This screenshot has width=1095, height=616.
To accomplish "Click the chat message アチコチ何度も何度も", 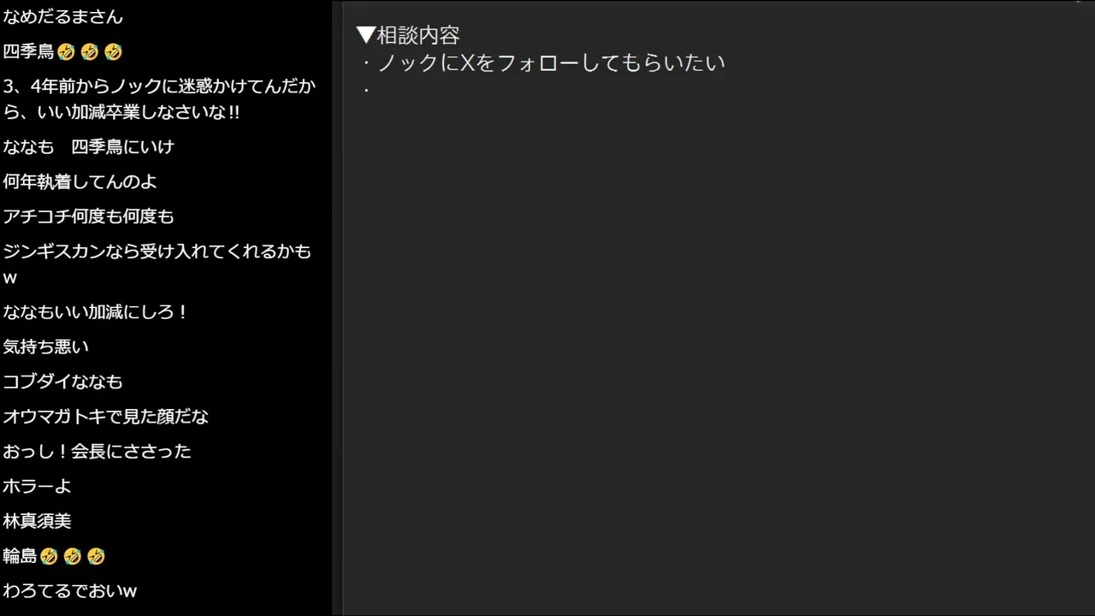I will coord(88,216).
